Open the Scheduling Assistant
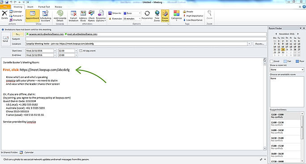This screenshot has height=164, width=306. 45,16
